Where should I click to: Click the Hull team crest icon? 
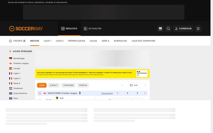coord(57,98)
